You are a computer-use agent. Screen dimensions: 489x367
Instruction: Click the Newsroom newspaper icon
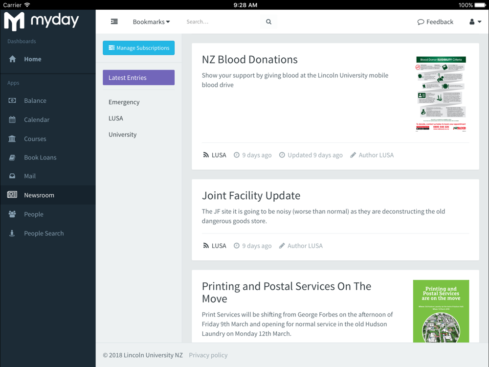(x=12, y=195)
